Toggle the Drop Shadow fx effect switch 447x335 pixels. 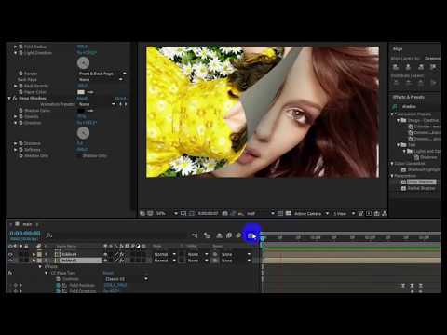(15, 98)
